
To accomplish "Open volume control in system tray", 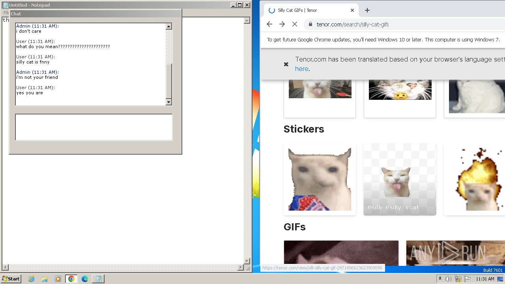I will click(x=449, y=279).
